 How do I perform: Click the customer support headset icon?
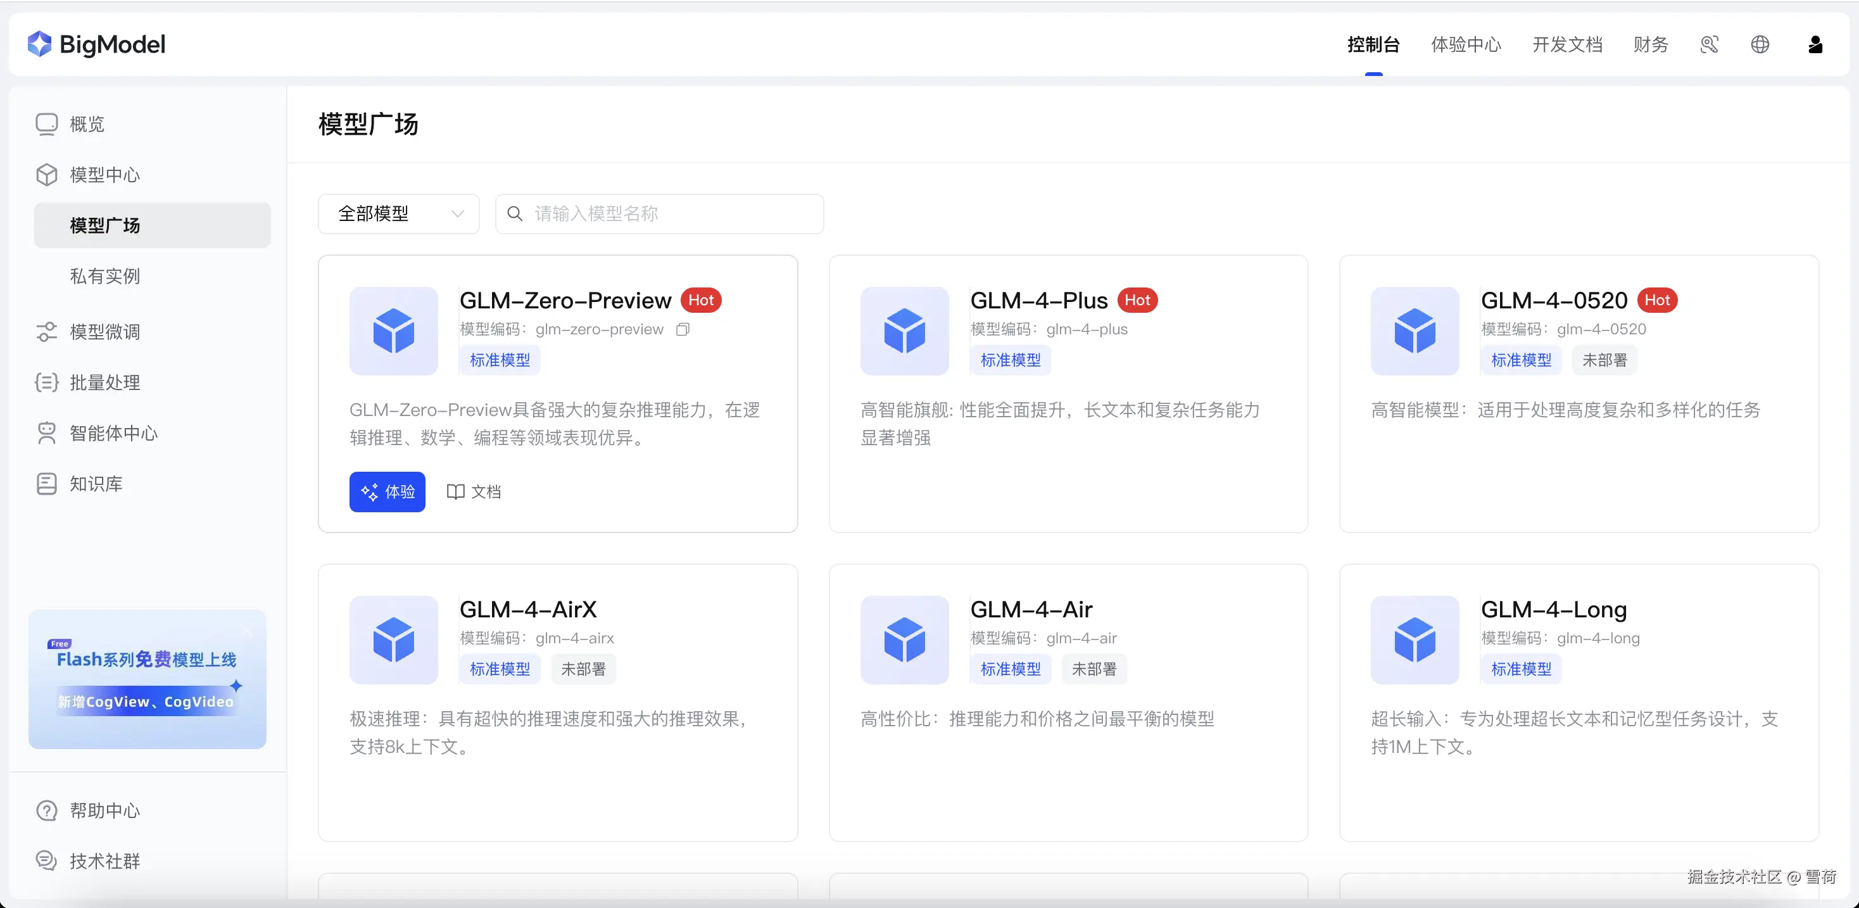(x=1709, y=45)
